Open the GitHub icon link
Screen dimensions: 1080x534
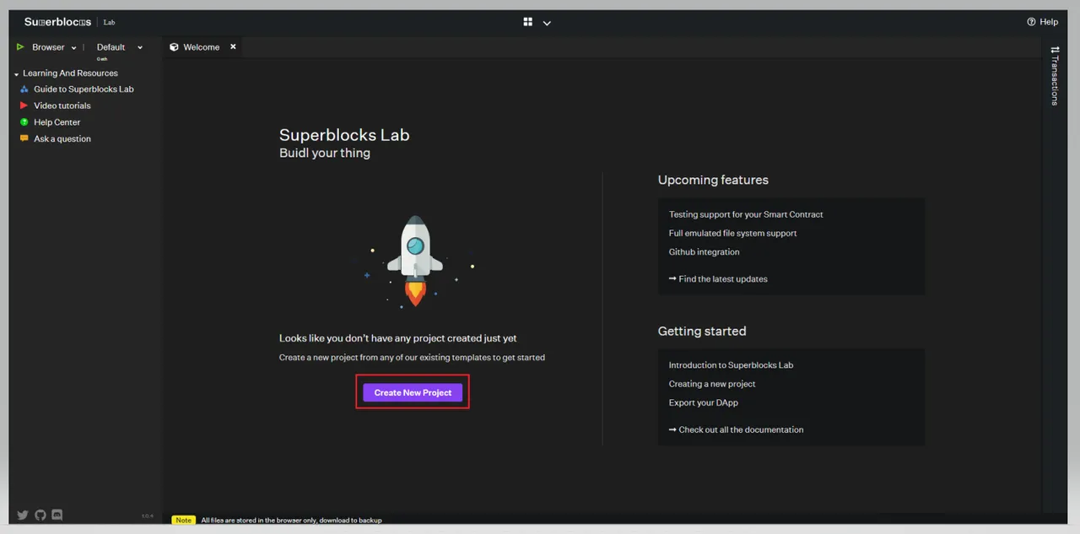click(x=40, y=515)
